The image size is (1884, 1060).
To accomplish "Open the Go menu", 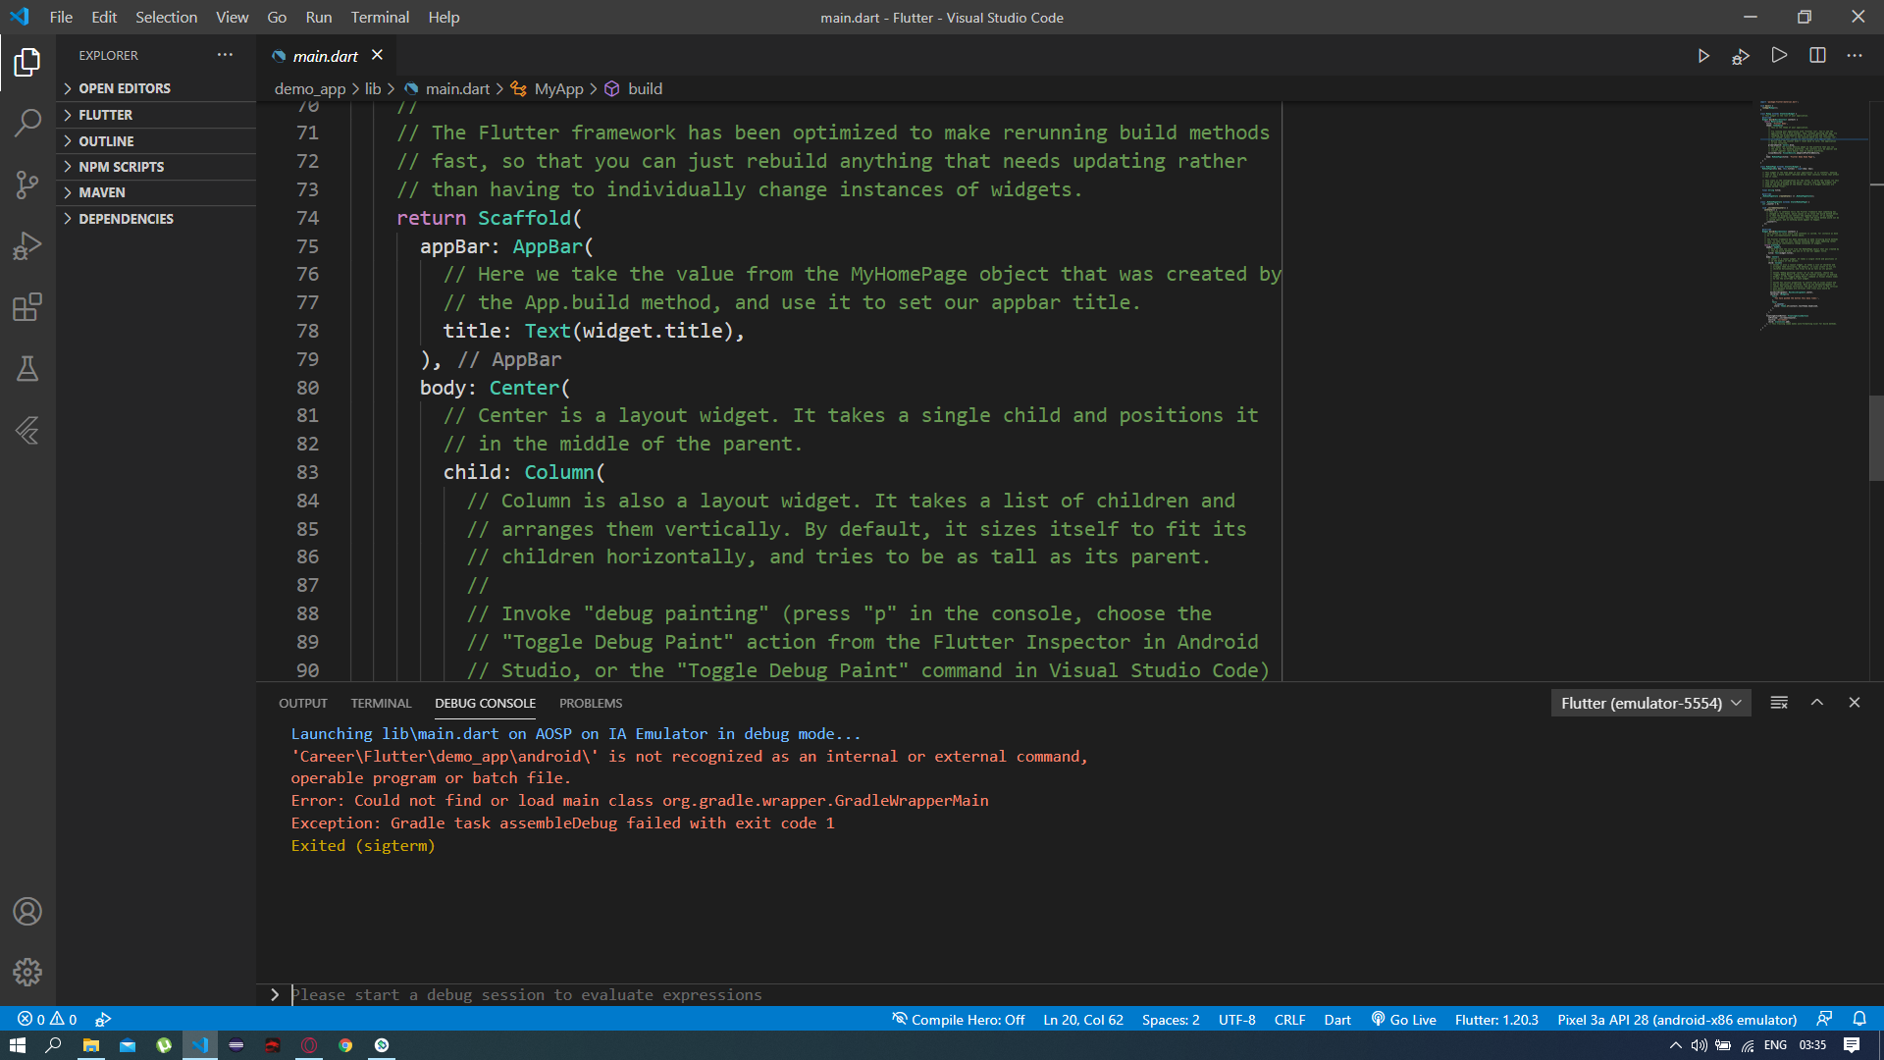I will (x=277, y=17).
